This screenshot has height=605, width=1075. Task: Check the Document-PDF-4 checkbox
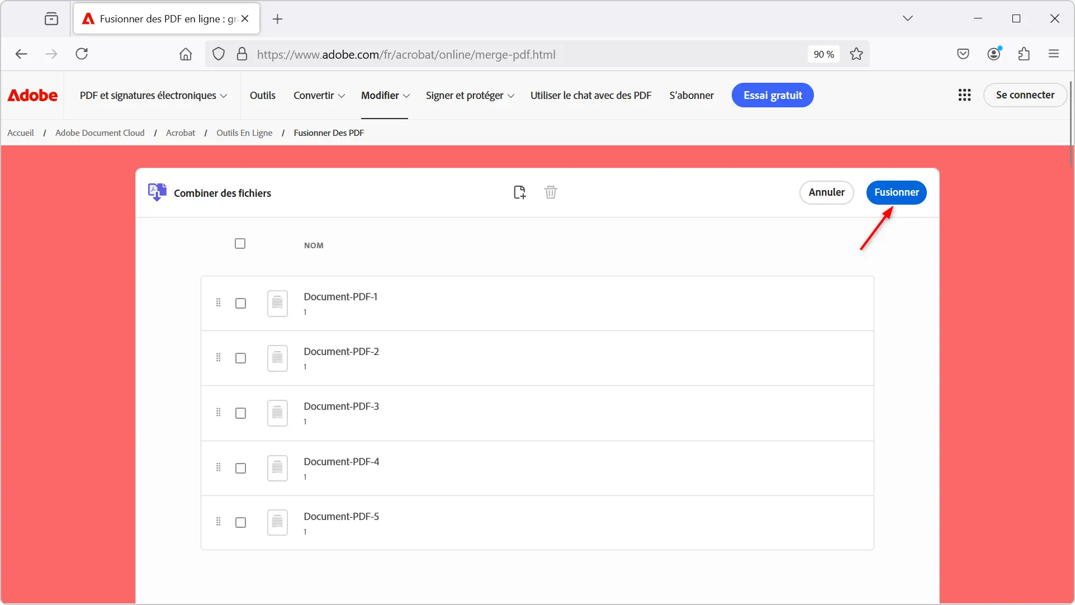tap(241, 469)
